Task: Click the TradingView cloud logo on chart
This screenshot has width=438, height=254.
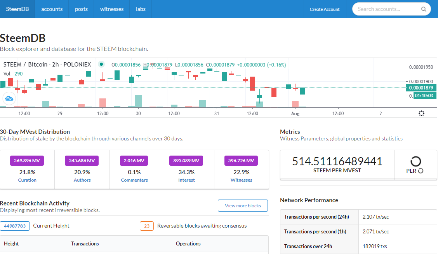Action: pyautogui.click(x=9, y=98)
